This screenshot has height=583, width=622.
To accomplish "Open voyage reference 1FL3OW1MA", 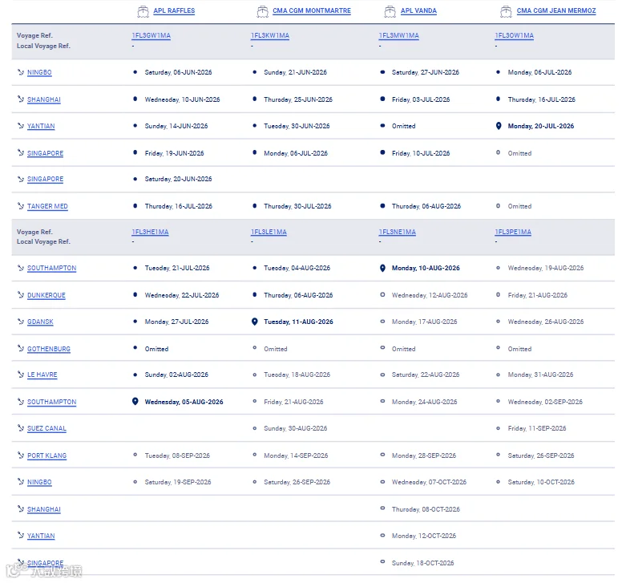I will pyautogui.click(x=514, y=35).
